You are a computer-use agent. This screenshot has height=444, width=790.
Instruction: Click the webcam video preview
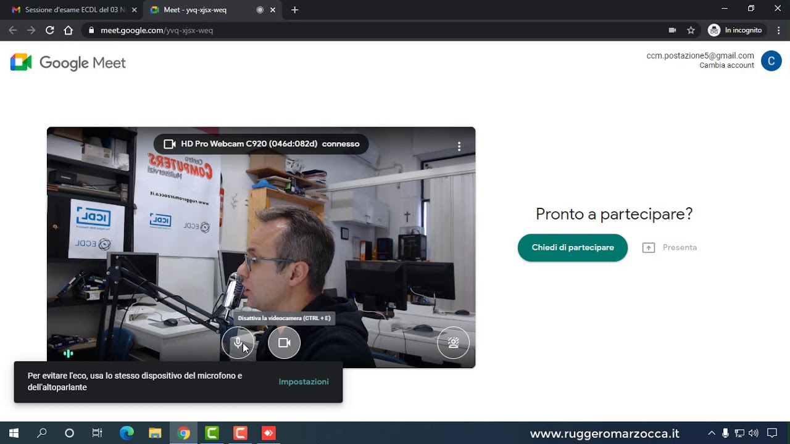click(x=261, y=247)
